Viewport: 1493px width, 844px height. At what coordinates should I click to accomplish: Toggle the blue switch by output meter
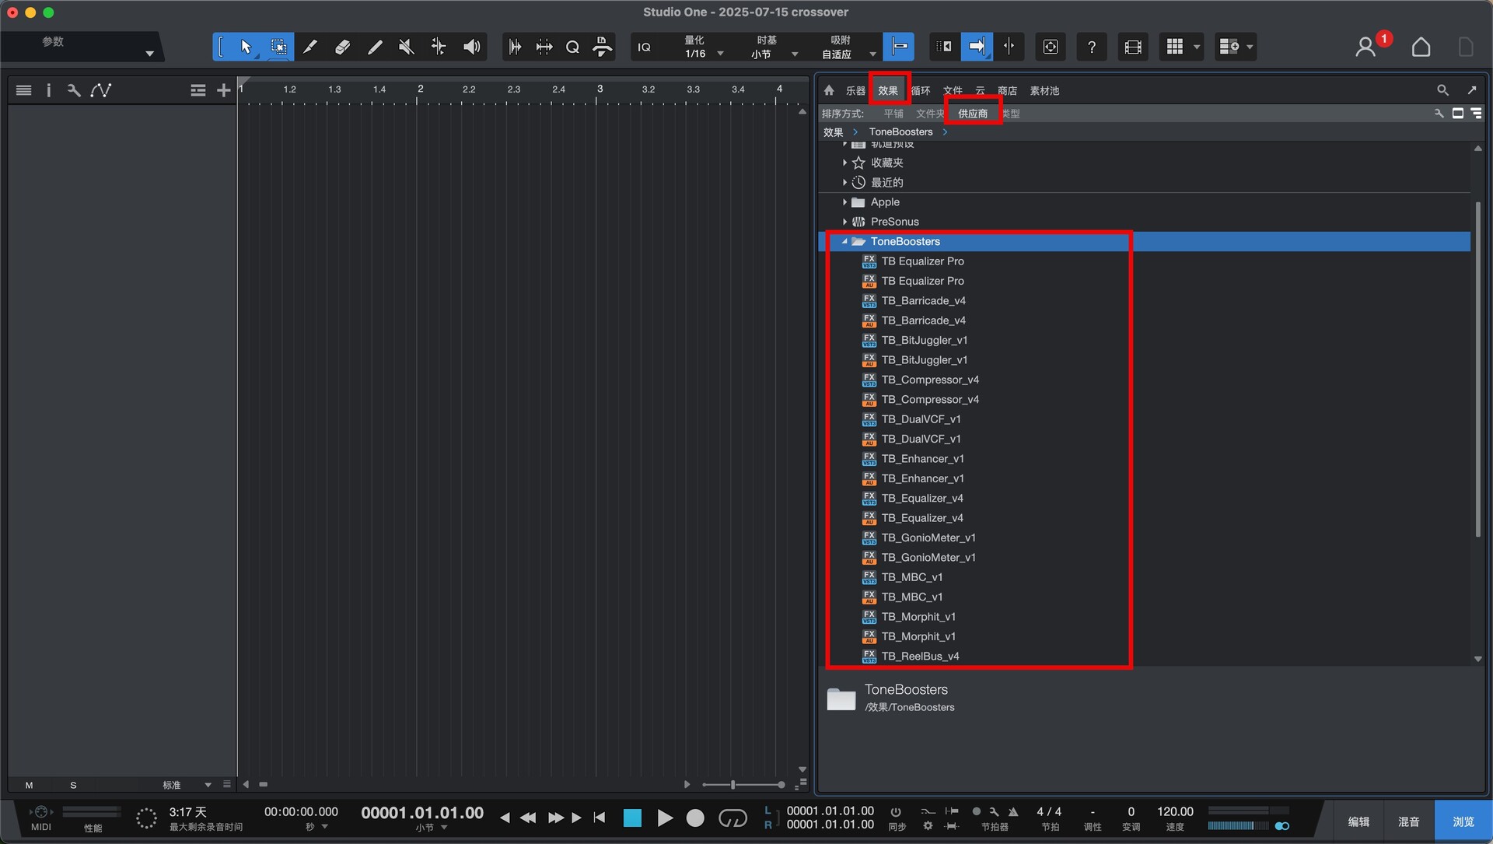pos(1281,825)
